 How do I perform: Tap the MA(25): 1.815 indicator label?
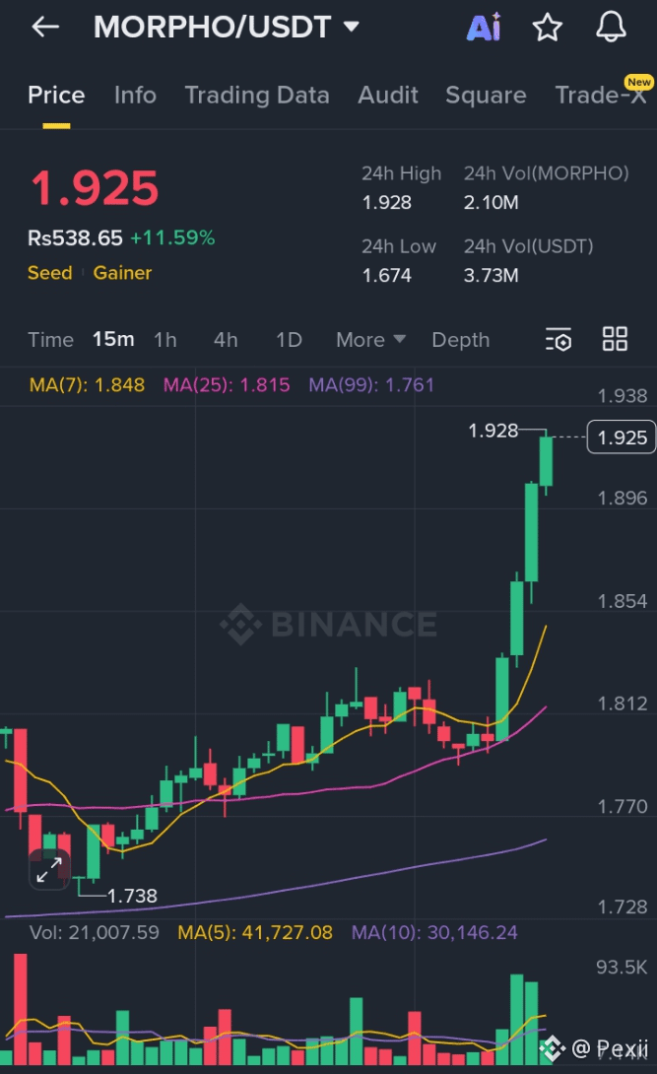227,385
